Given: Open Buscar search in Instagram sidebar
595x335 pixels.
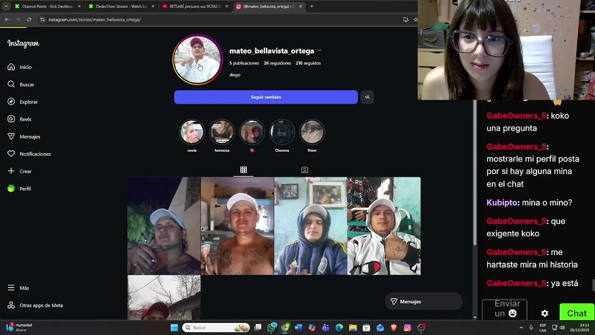Looking at the screenshot, I should [21, 85].
